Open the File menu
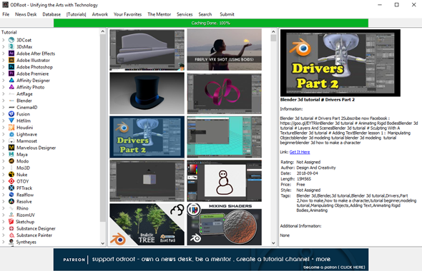 [6, 14]
